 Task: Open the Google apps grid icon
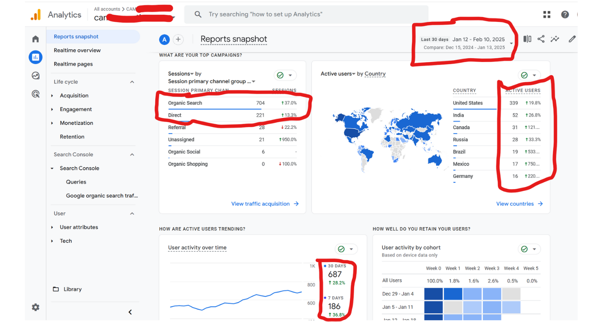(x=547, y=14)
